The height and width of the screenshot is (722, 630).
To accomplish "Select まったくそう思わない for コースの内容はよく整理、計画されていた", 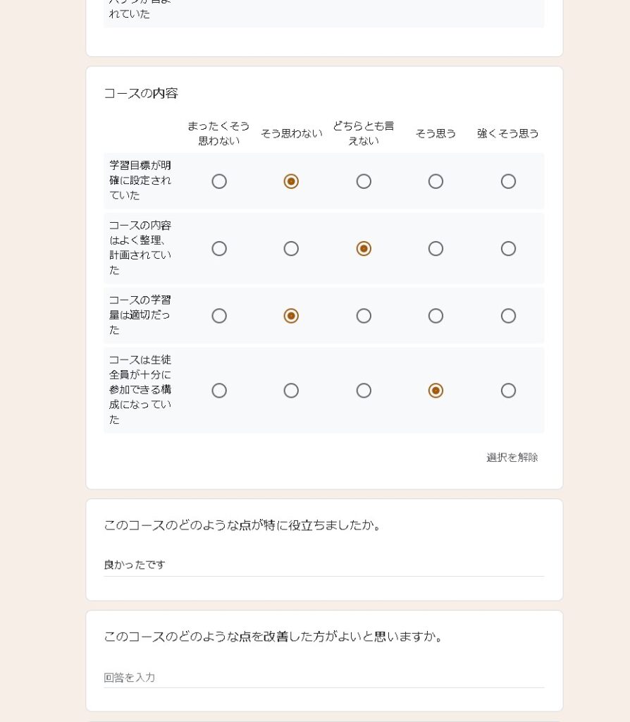I will pyautogui.click(x=219, y=249).
